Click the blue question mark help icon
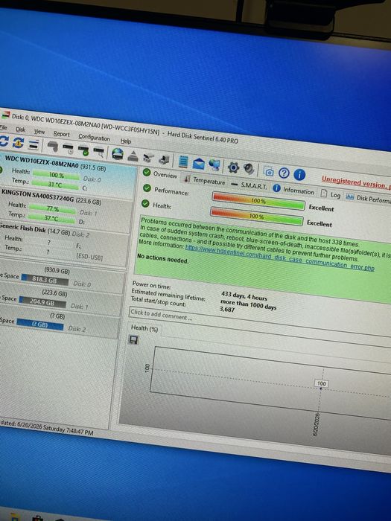Viewport: 391px width, 521px height. click(x=284, y=173)
